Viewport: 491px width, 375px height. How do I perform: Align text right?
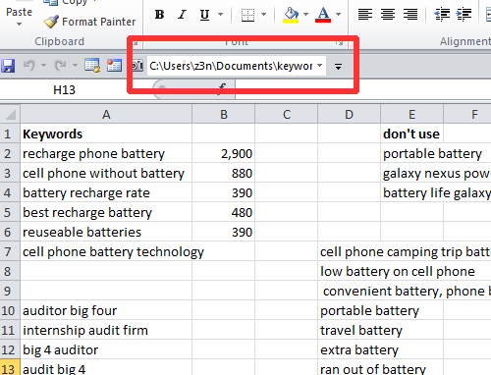tap(410, 15)
